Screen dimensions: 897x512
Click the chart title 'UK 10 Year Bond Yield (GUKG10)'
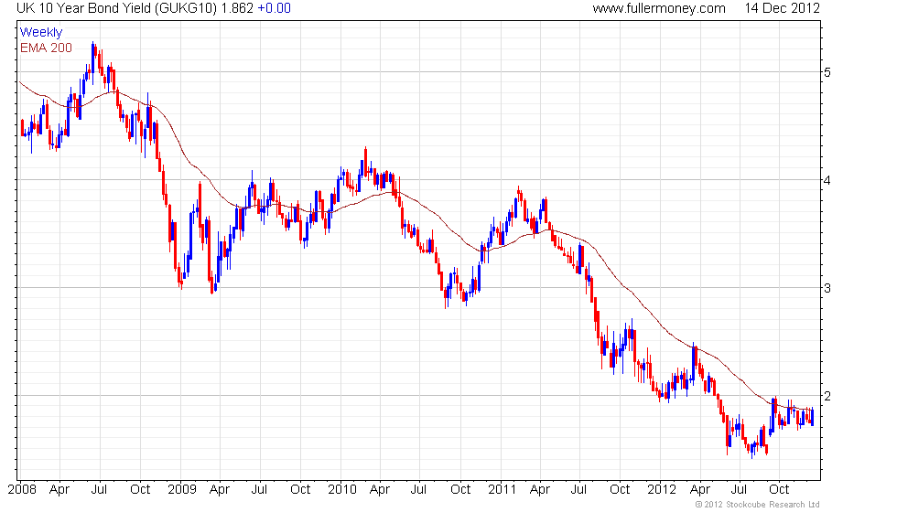point(116,8)
